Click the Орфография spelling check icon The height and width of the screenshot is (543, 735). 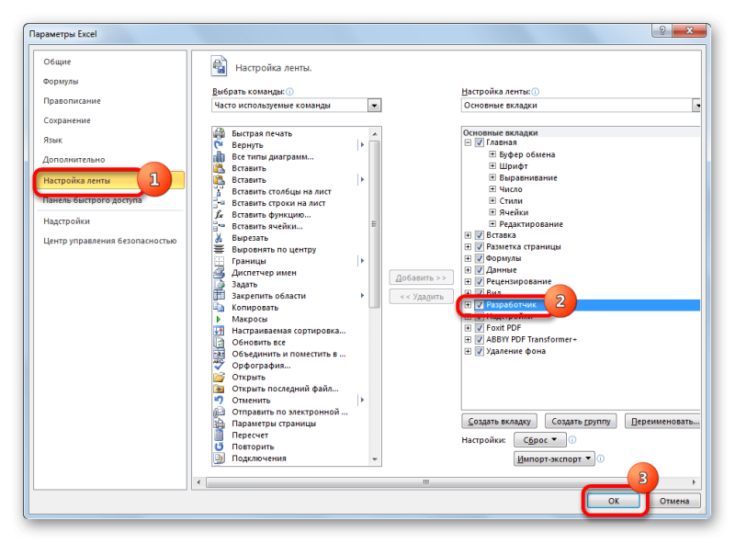[x=219, y=366]
